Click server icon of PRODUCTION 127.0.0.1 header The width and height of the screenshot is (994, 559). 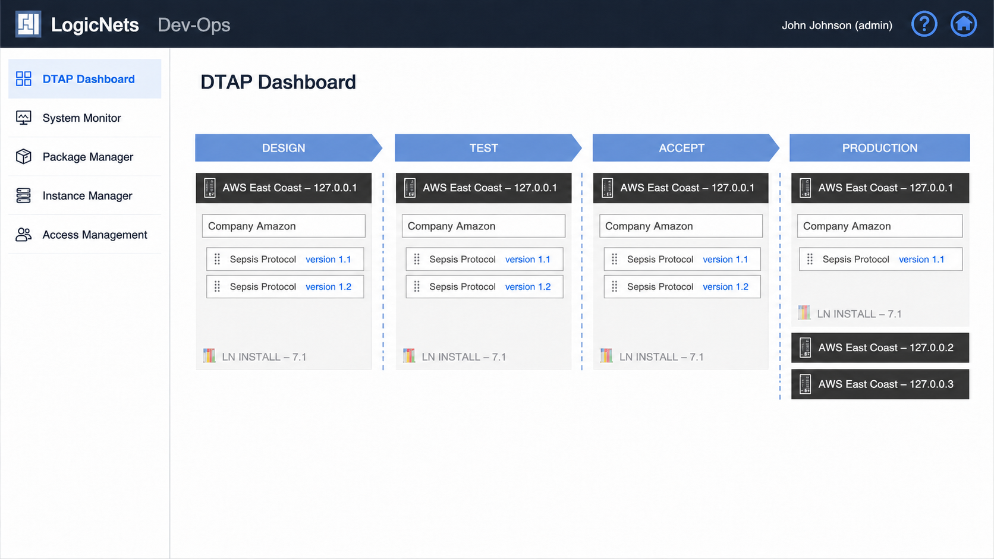(x=805, y=188)
